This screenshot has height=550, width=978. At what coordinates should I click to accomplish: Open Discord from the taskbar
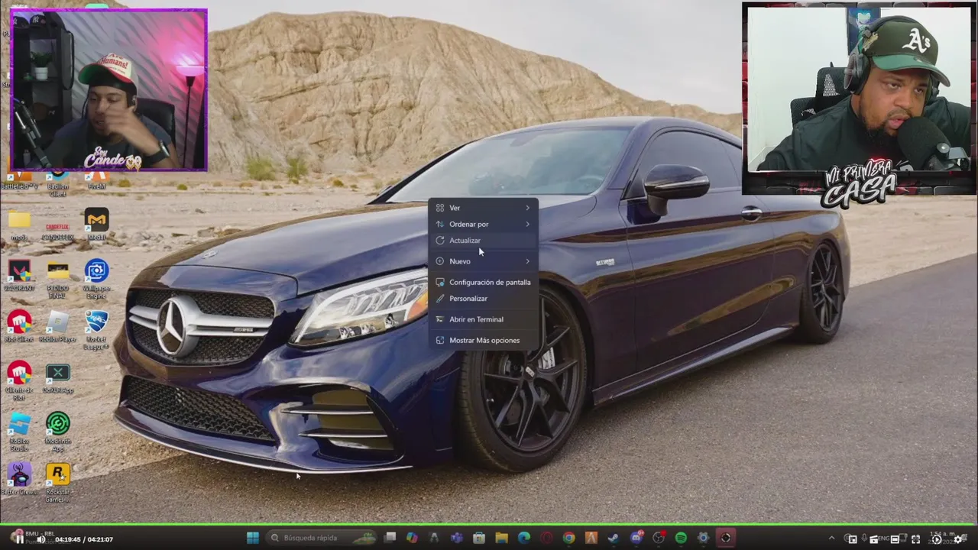pos(636,538)
